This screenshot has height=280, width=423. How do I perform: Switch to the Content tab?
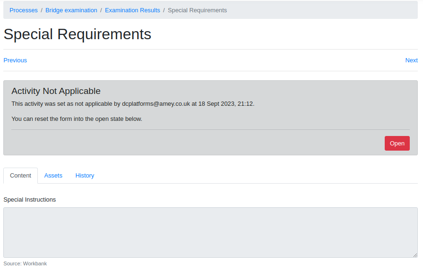click(20, 175)
